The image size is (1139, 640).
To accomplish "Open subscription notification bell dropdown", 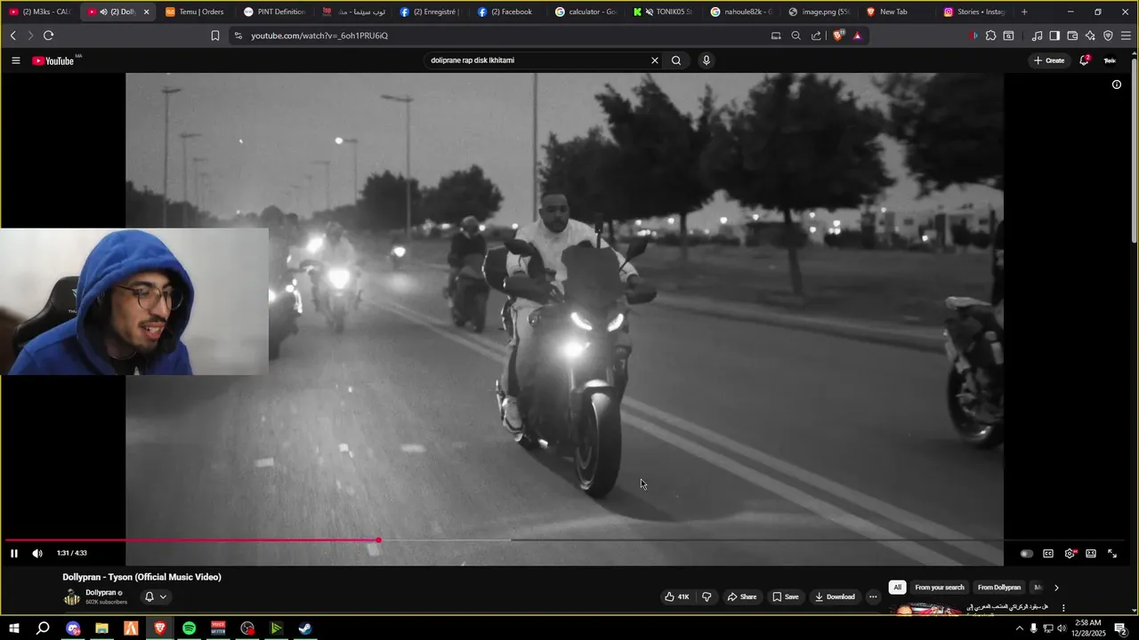I will (x=156, y=596).
